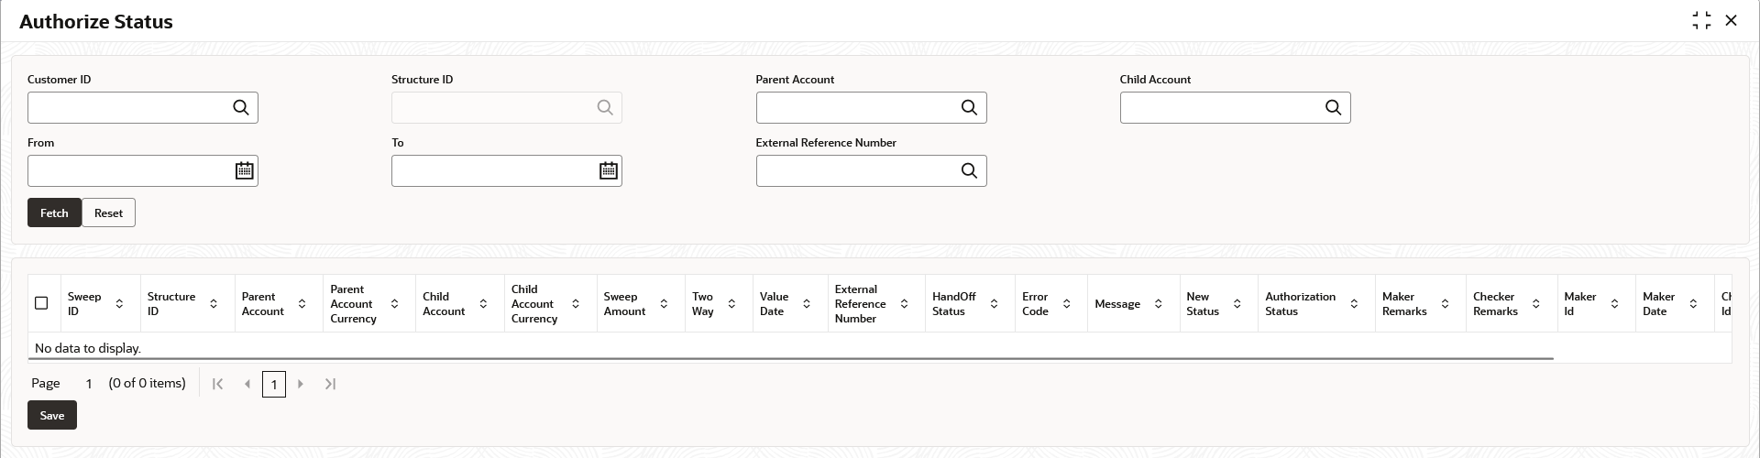
Task: Go to next page of results
Action: [x=301, y=384]
